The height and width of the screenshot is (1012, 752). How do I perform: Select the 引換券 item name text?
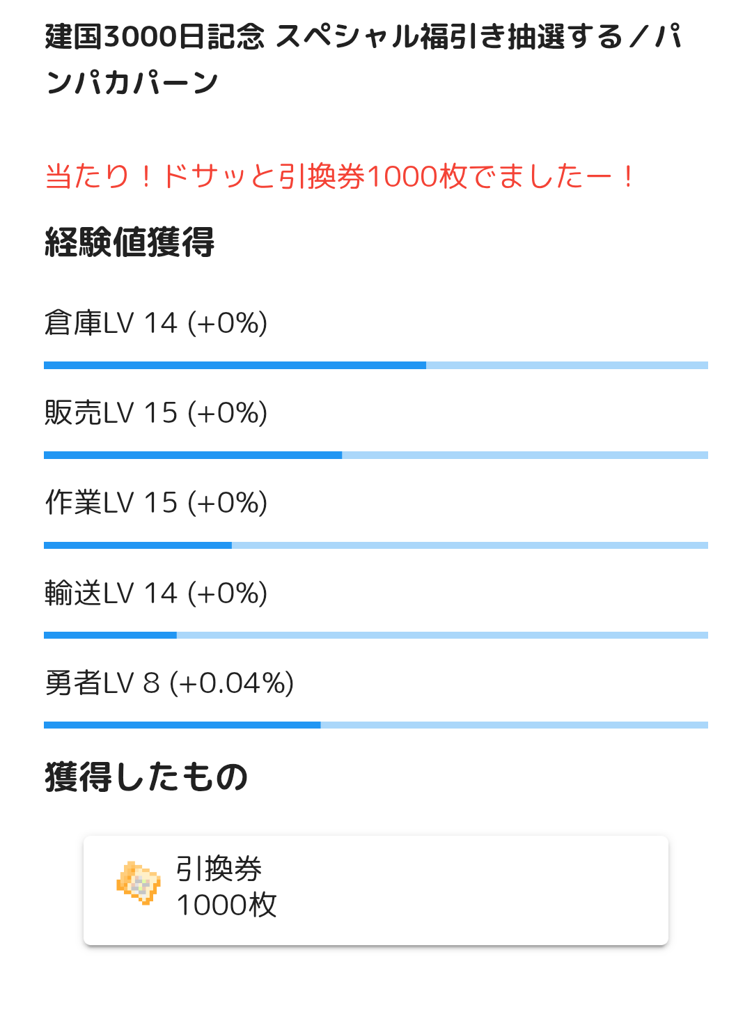click(x=219, y=869)
